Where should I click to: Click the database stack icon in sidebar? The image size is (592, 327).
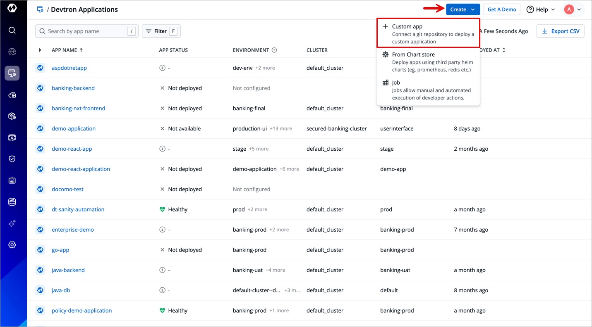coord(12,202)
